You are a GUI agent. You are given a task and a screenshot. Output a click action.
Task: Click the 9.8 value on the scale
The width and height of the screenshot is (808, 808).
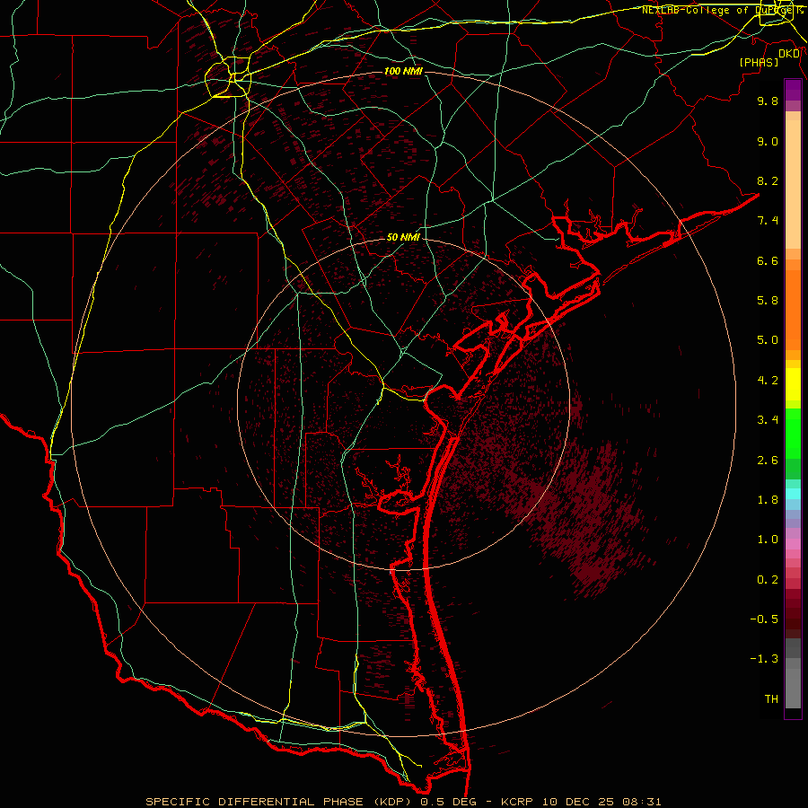(768, 101)
